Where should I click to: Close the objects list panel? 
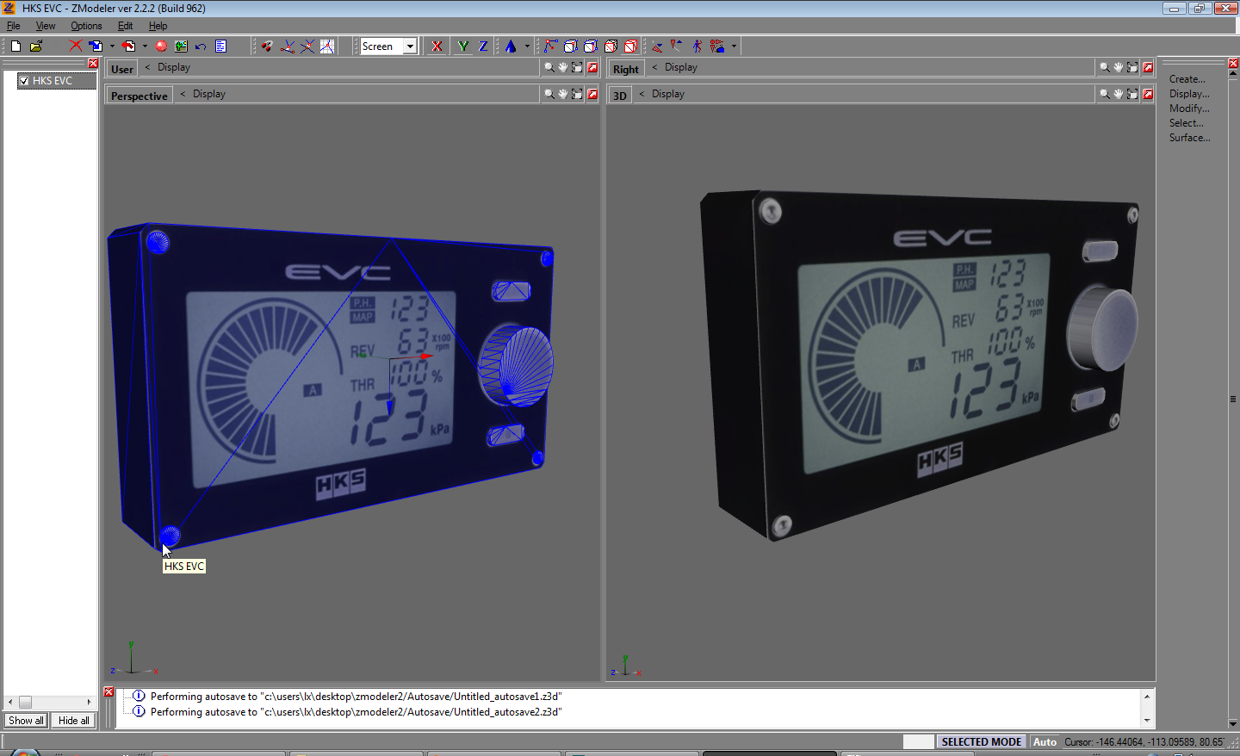coord(93,63)
